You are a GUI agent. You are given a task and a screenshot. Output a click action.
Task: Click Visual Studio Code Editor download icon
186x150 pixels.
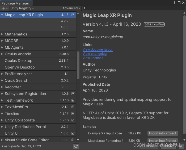coord(73,140)
